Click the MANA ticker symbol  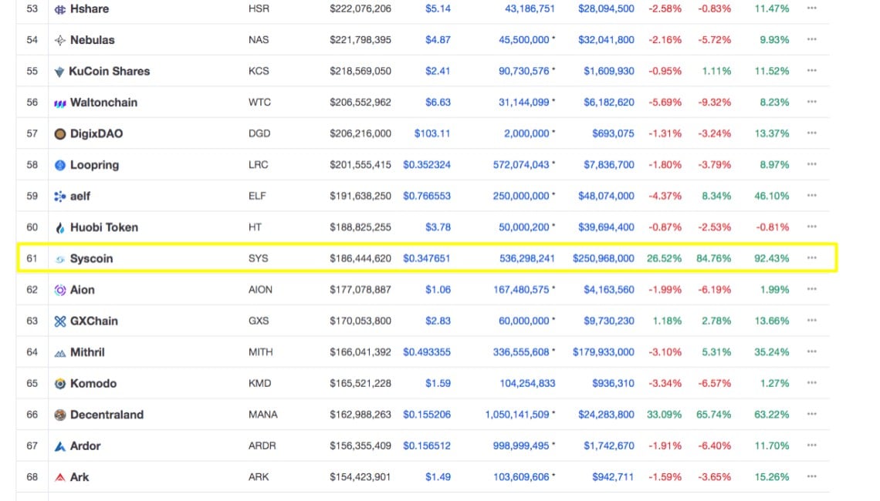click(263, 415)
